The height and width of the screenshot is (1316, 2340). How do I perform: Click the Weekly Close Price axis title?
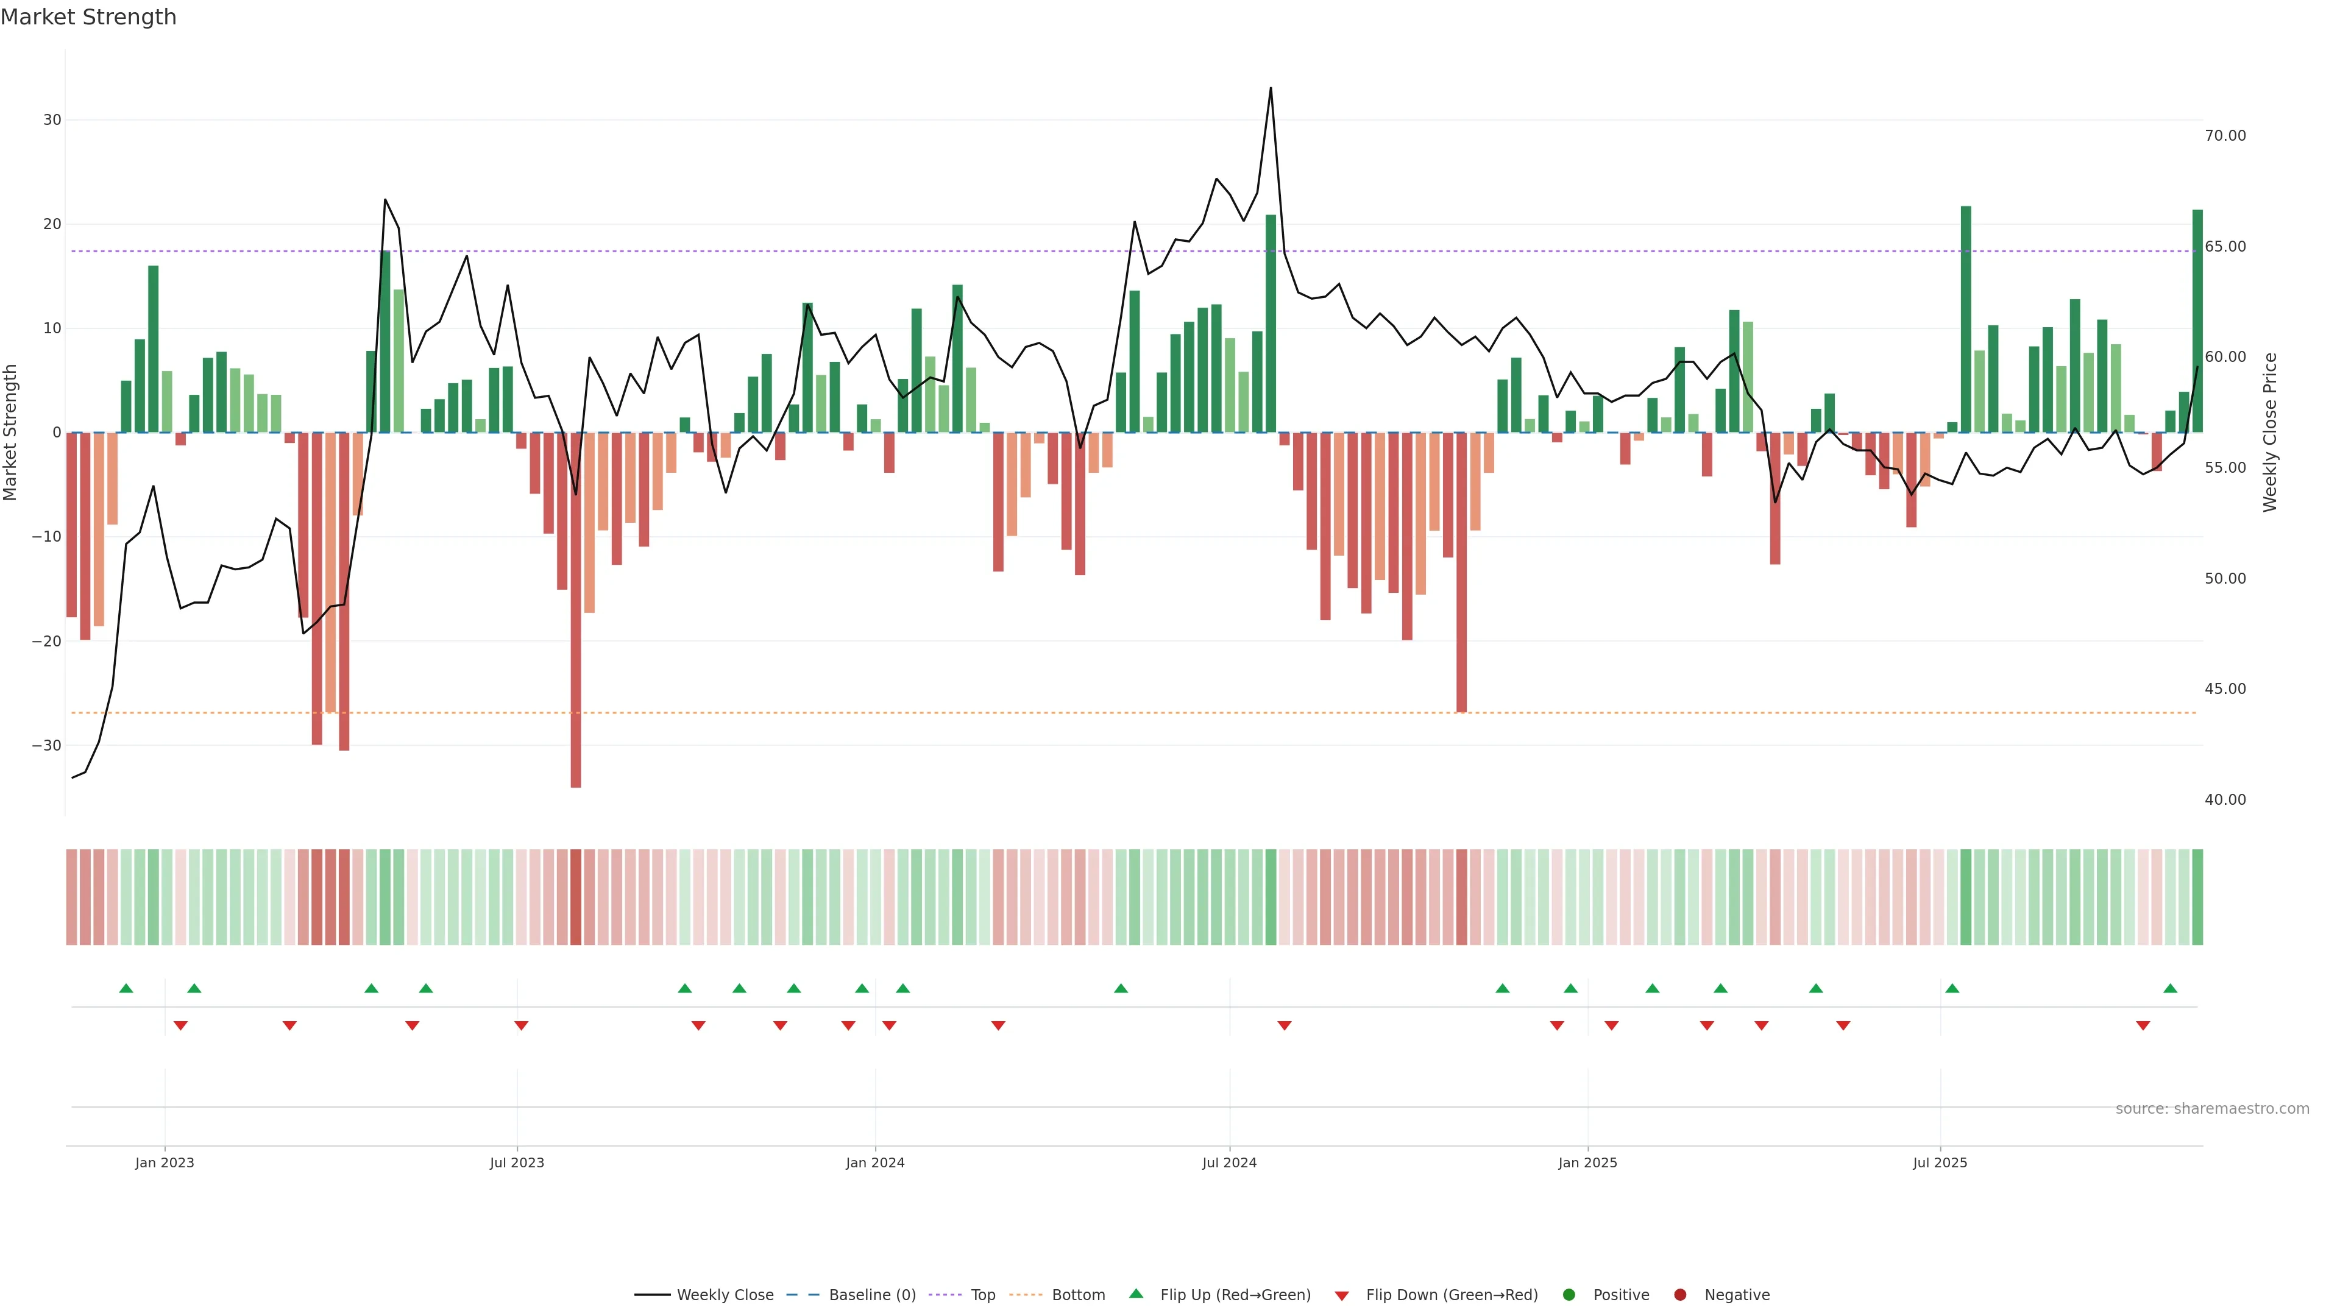[x=2270, y=433]
